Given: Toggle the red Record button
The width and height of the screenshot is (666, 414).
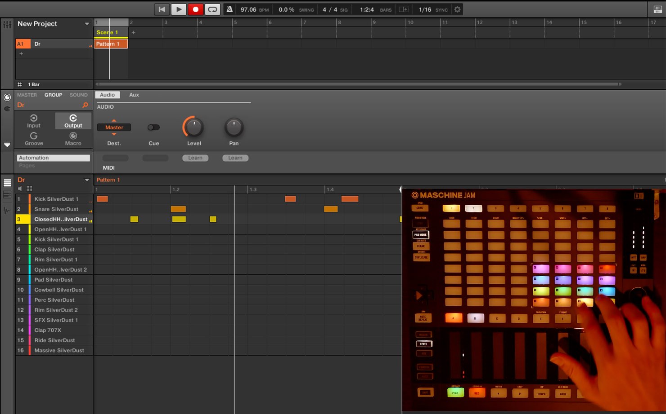Looking at the screenshot, I should point(195,9).
